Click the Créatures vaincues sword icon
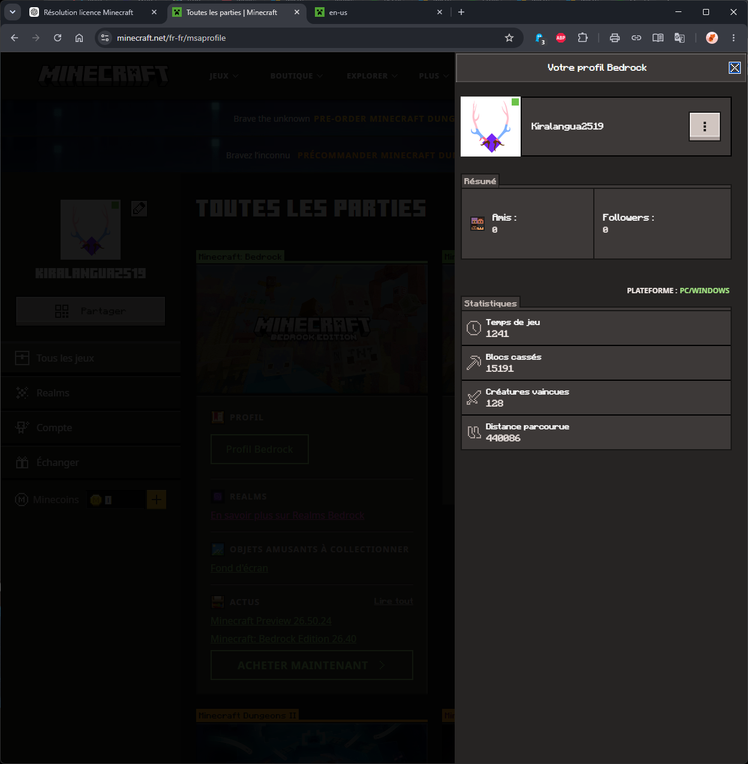Viewport: 748px width, 764px height. [474, 398]
